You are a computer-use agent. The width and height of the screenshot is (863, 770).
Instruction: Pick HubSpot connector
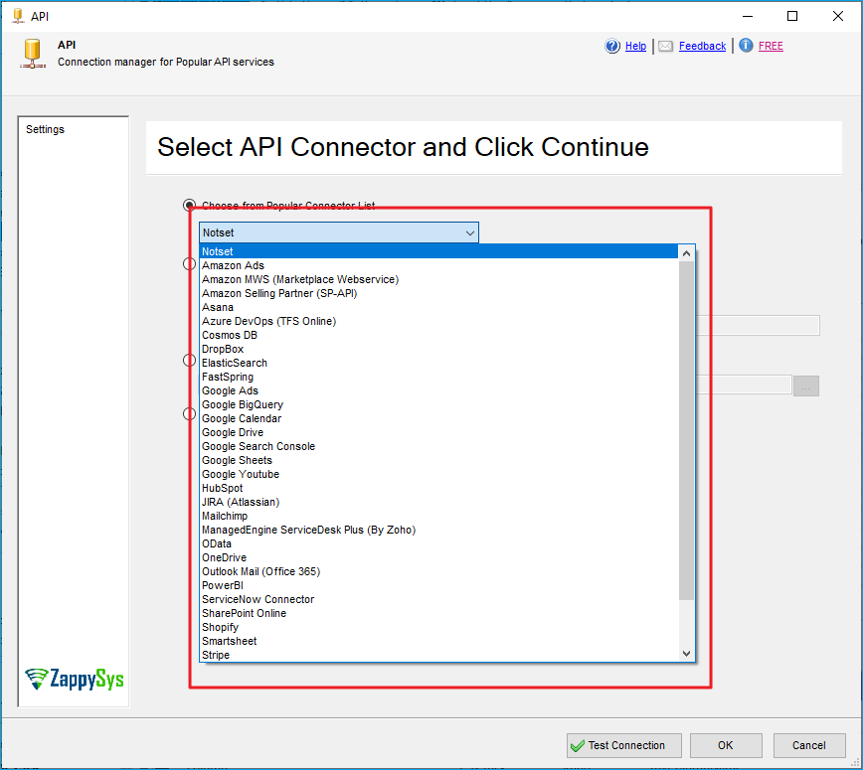tap(438, 489)
